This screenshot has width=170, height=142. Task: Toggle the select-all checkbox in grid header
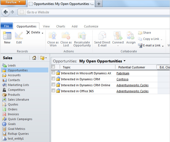tap(53, 67)
